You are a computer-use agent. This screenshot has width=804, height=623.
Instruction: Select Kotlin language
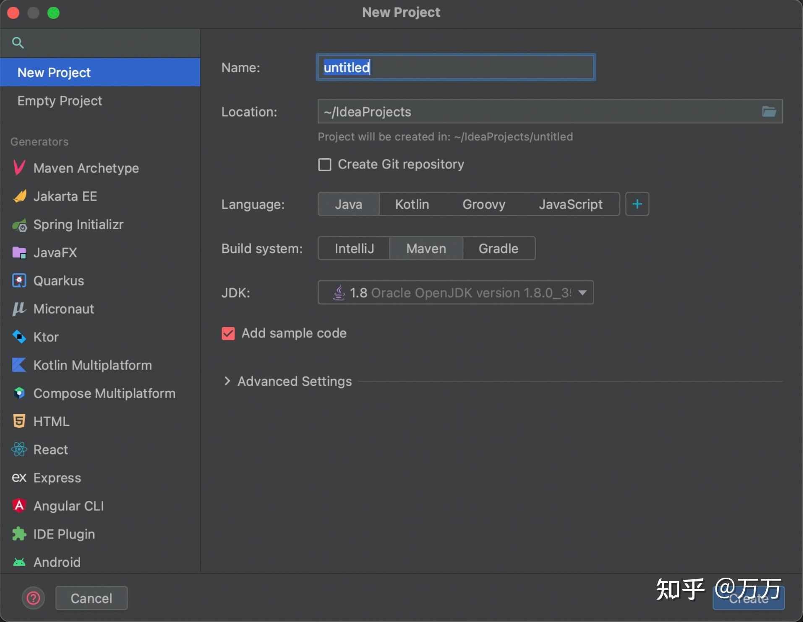point(412,204)
